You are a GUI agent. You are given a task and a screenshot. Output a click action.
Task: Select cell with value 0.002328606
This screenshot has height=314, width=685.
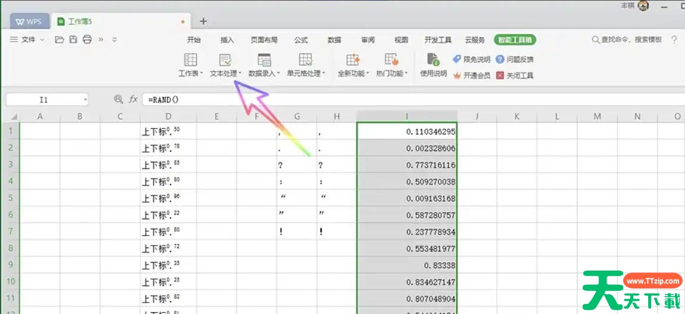click(x=407, y=148)
